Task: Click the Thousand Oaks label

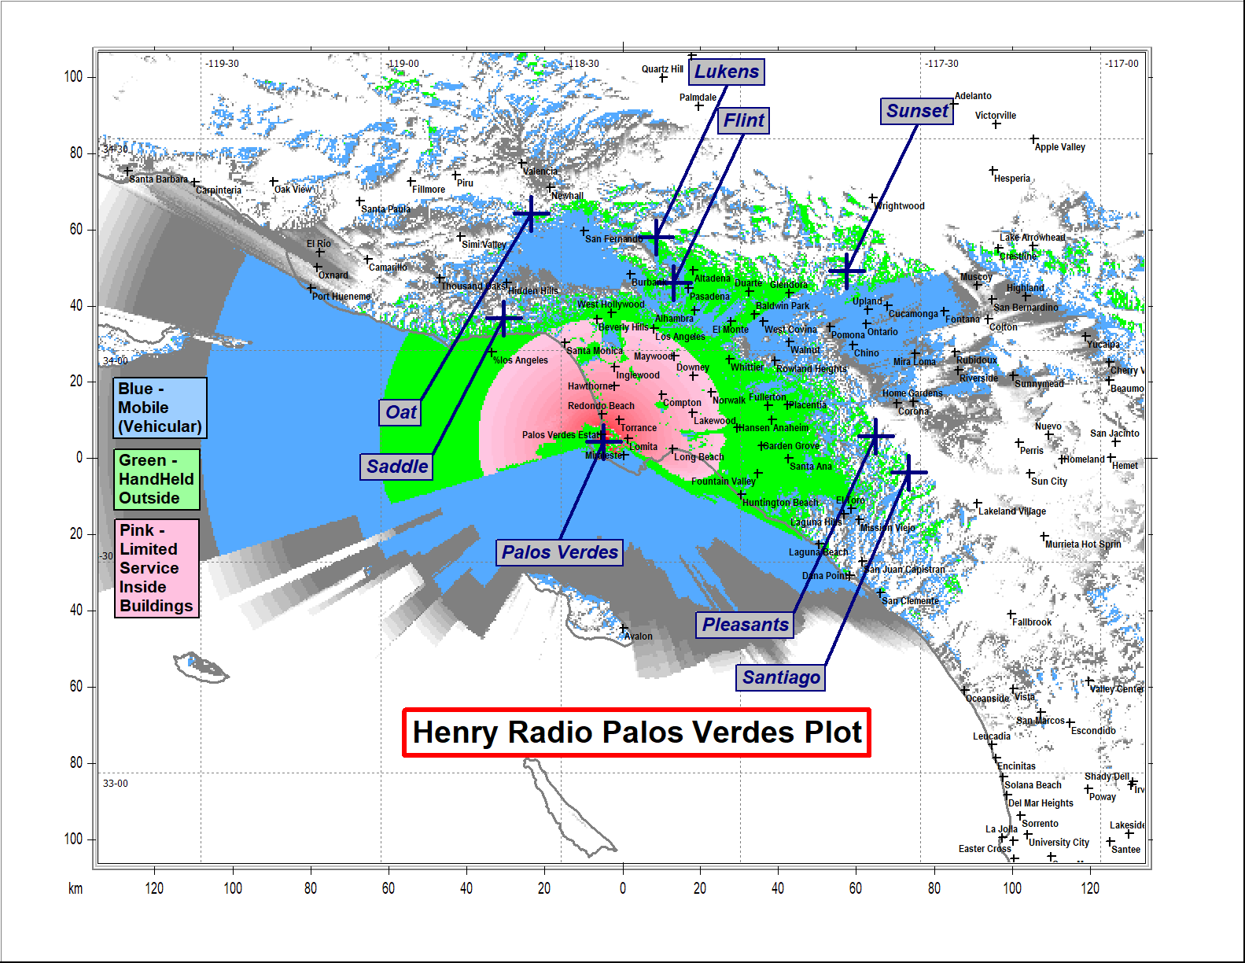Action: click(473, 286)
